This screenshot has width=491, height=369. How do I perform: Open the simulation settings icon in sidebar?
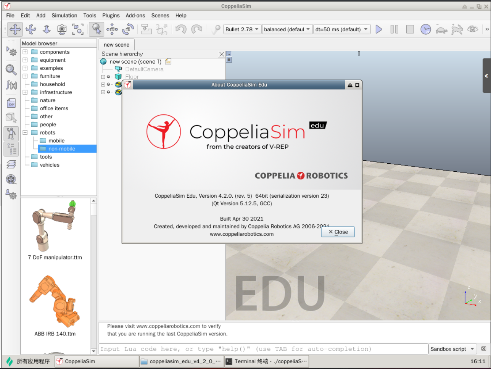11,52
